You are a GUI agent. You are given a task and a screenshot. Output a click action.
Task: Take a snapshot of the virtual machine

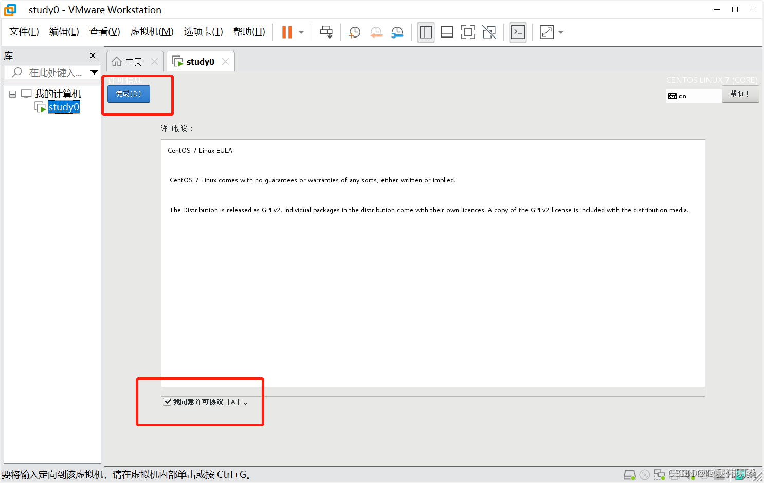tap(354, 32)
